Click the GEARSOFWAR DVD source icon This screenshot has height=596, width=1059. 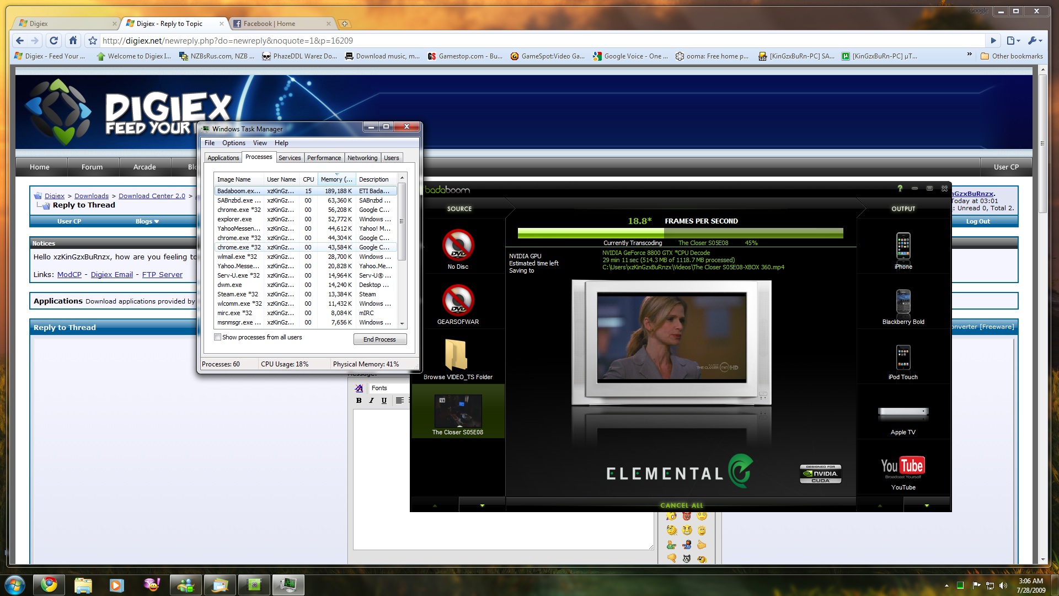coord(458,301)
